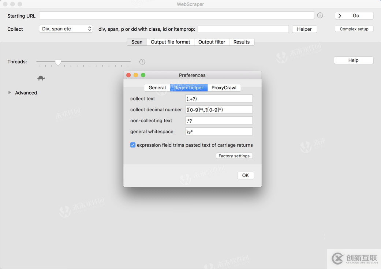Select the Output file format tab
The height and width of the screenshot is (269, 381).
(x=170, y=42)
